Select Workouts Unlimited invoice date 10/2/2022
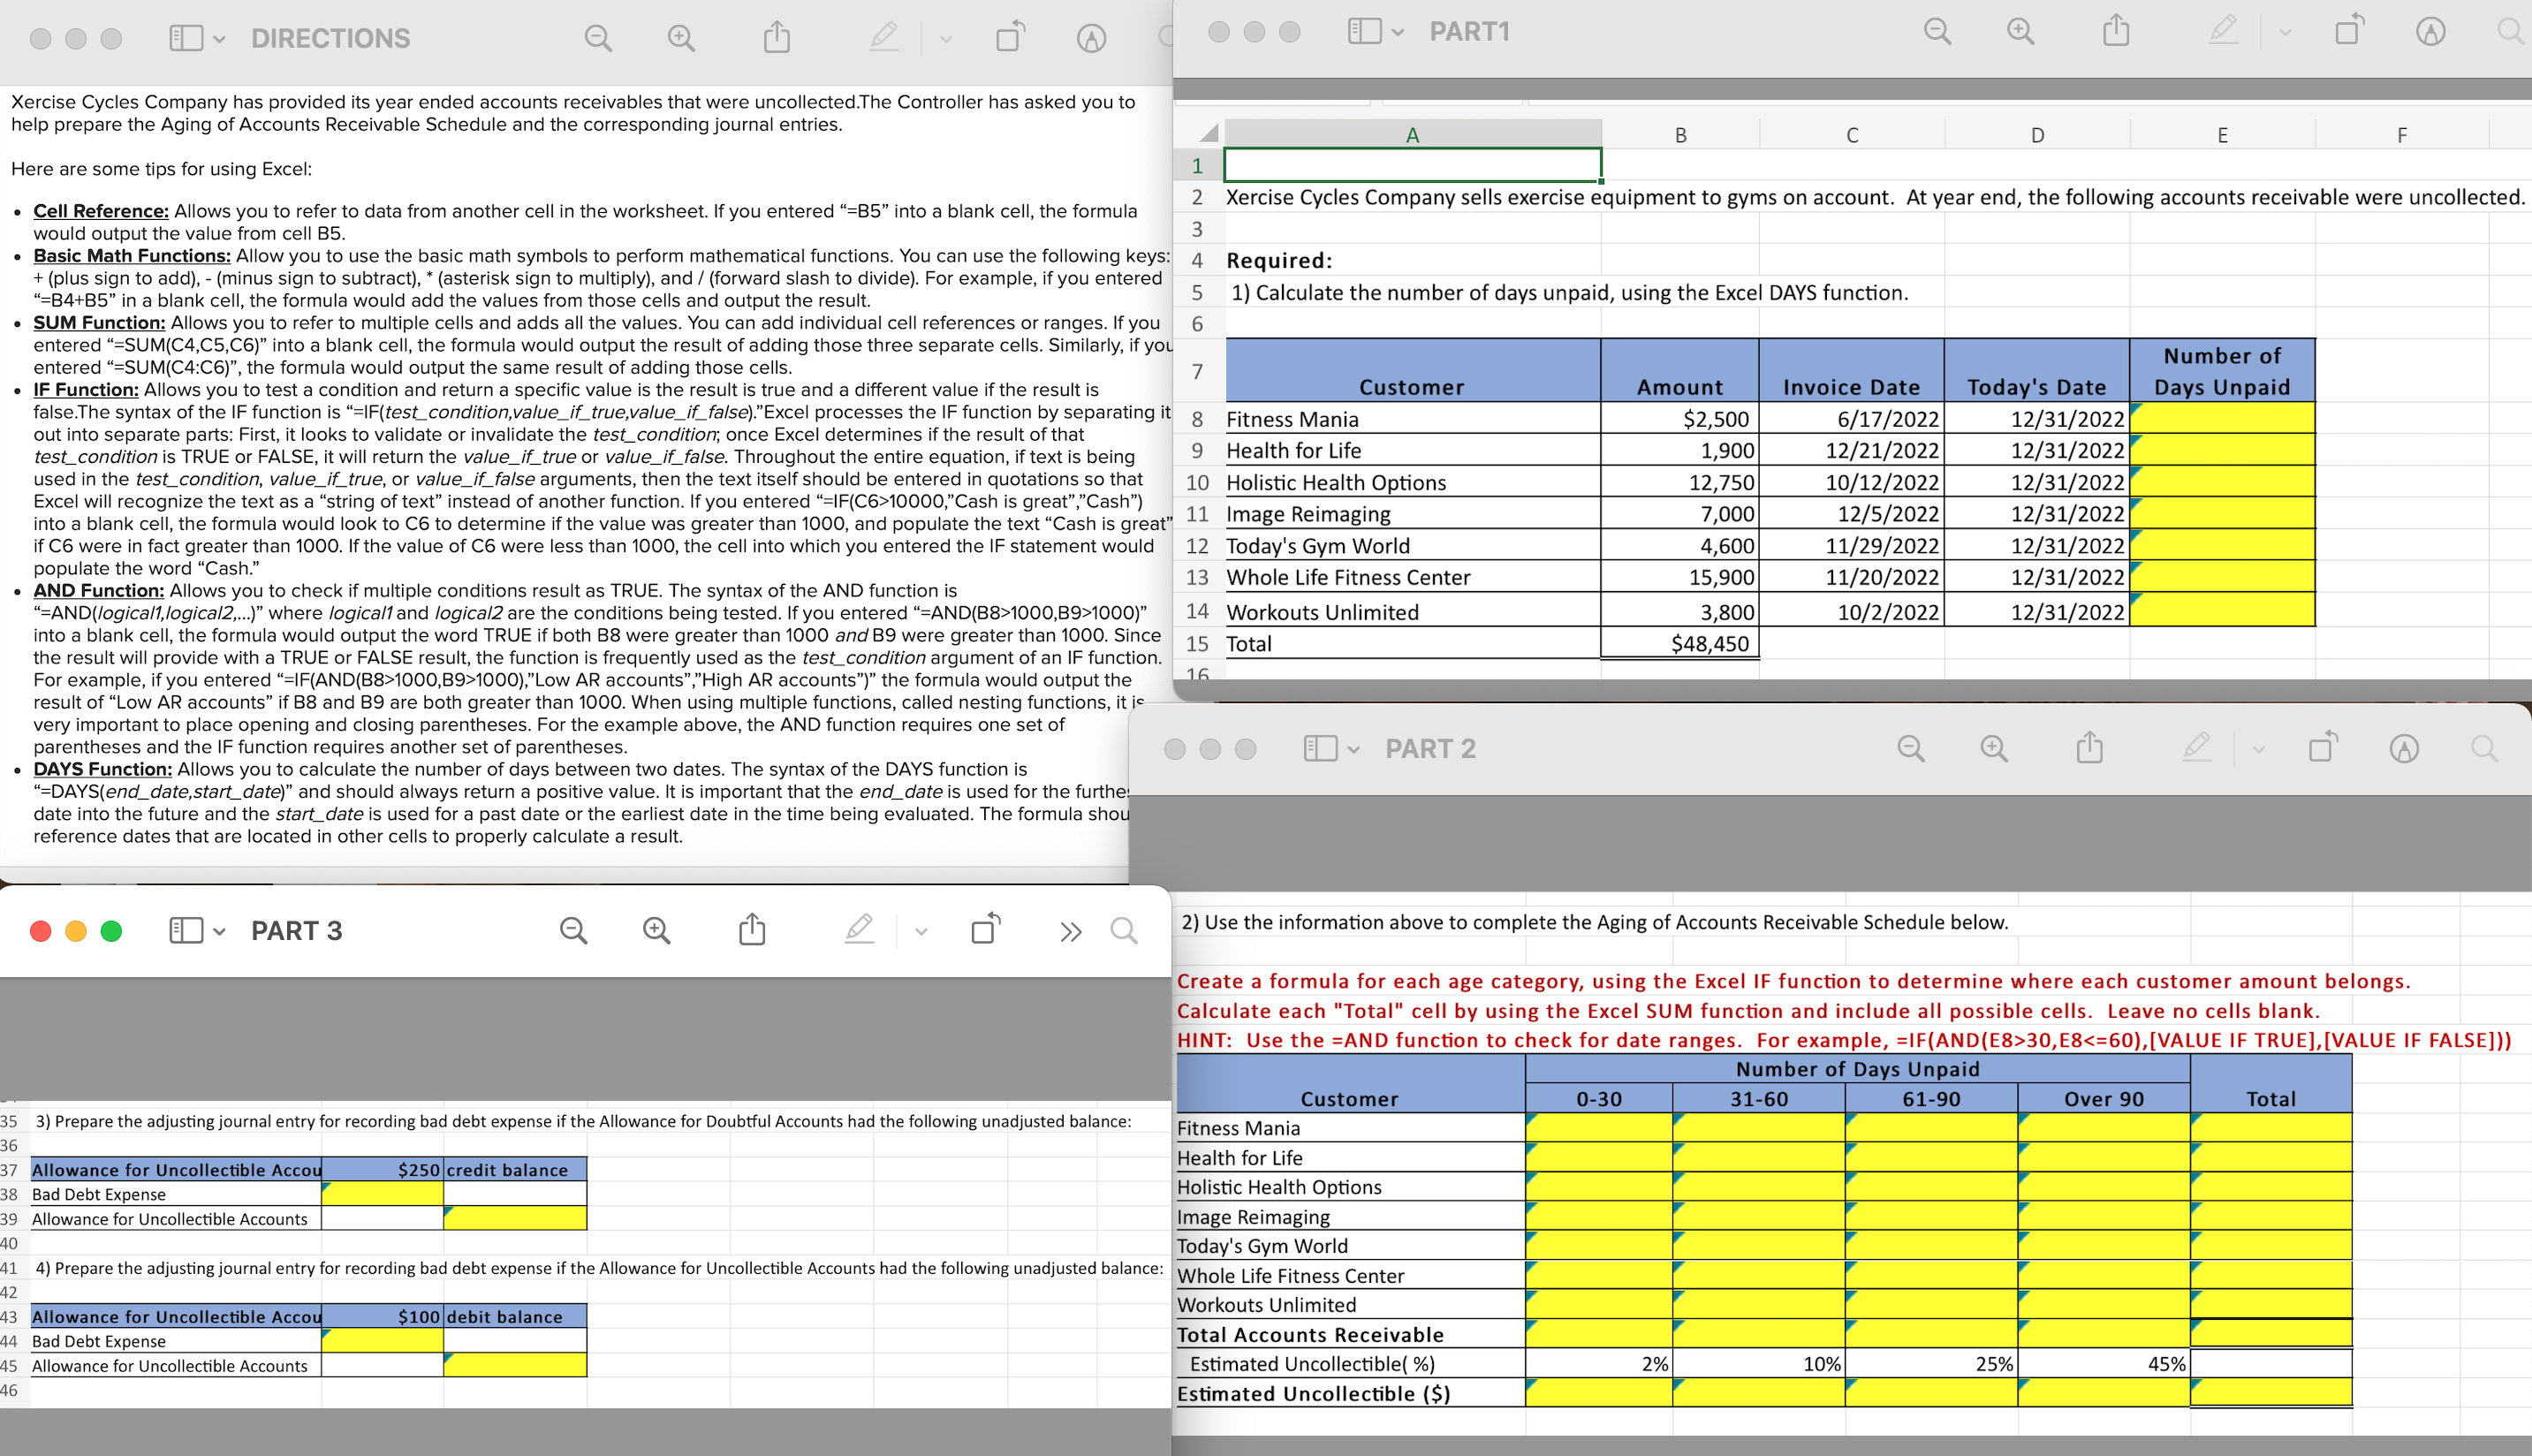 [x=1851, y=611]
